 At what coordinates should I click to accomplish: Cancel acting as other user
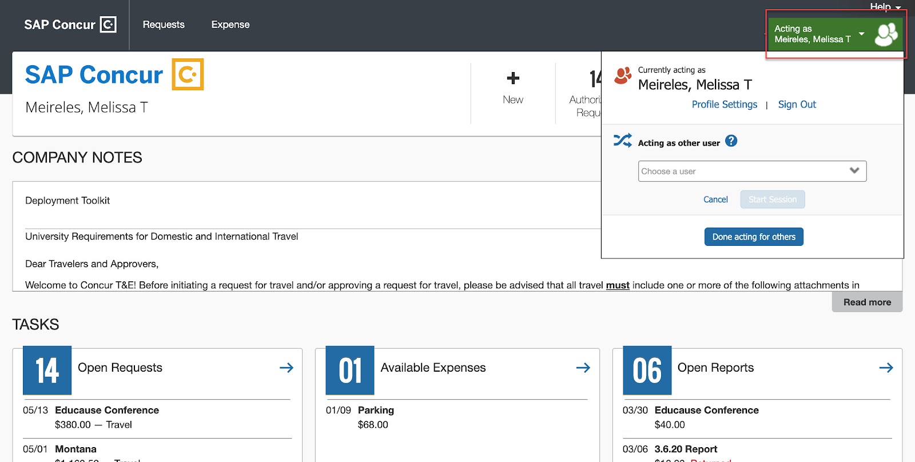715,200
